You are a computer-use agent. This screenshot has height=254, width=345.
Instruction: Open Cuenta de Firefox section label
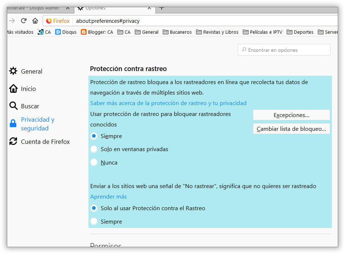click(45, 142)
